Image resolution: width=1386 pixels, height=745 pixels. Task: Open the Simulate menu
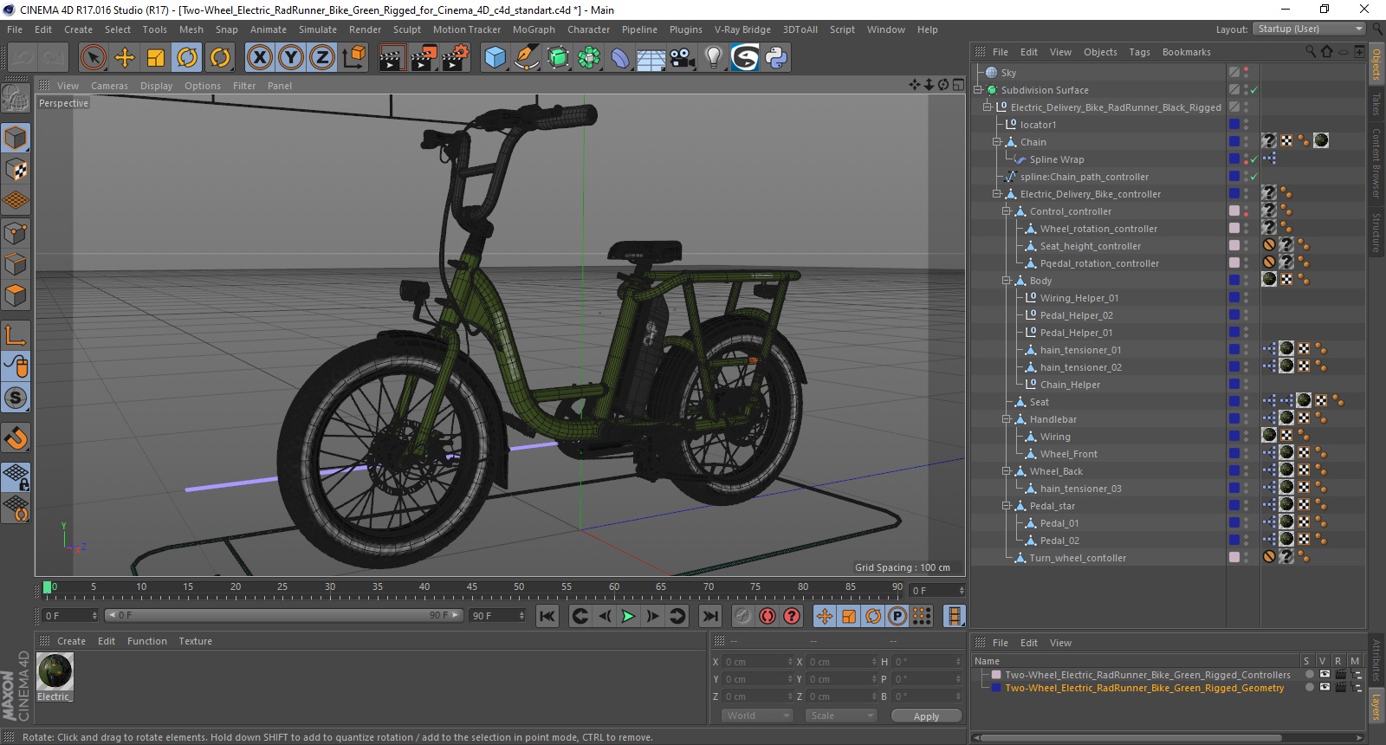318,29
